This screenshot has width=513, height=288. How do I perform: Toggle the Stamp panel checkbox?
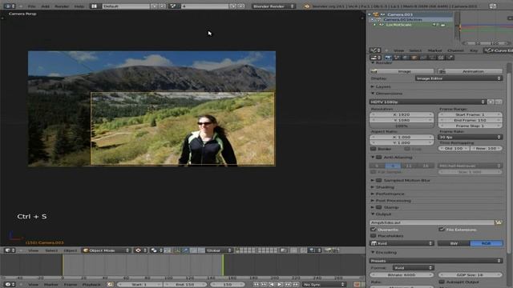point(379,207)
